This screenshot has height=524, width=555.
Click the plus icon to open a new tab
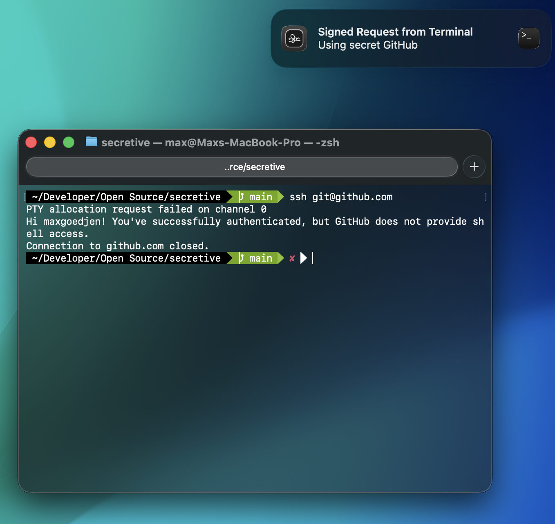tap(474, 167)
